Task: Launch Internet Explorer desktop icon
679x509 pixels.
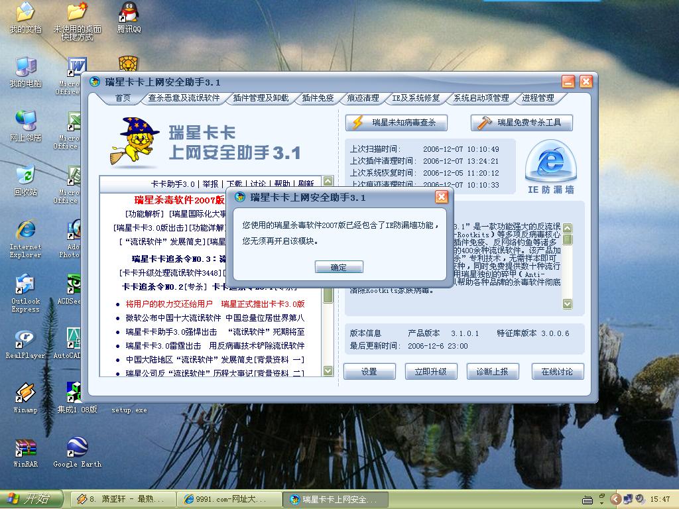Action: (26, 239)
